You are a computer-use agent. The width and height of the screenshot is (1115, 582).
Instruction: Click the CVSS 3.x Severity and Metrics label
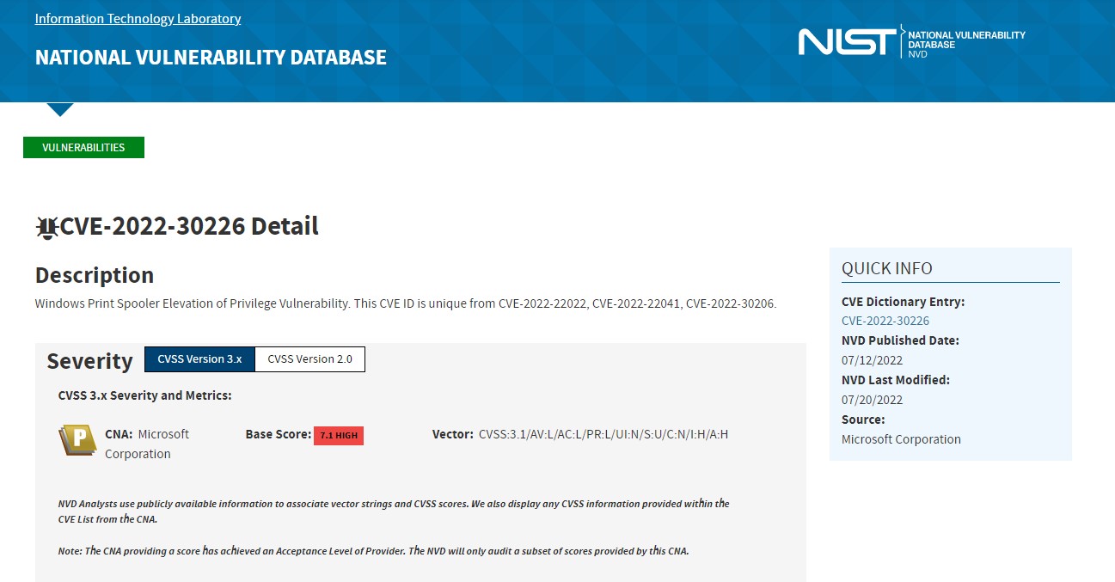pyautogui.click(x=145, y=395)
